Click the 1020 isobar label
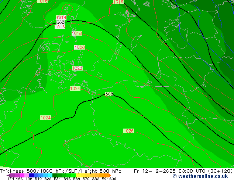 tap(80, 47)
